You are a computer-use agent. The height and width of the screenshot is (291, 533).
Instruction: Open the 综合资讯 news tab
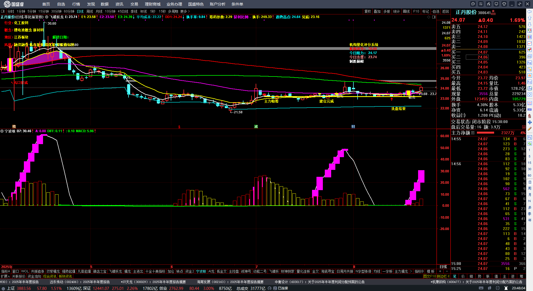tap(50, 276)
